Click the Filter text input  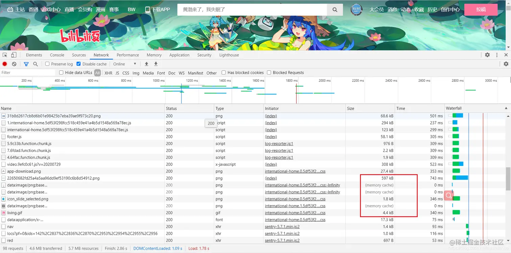coord(28,73)
